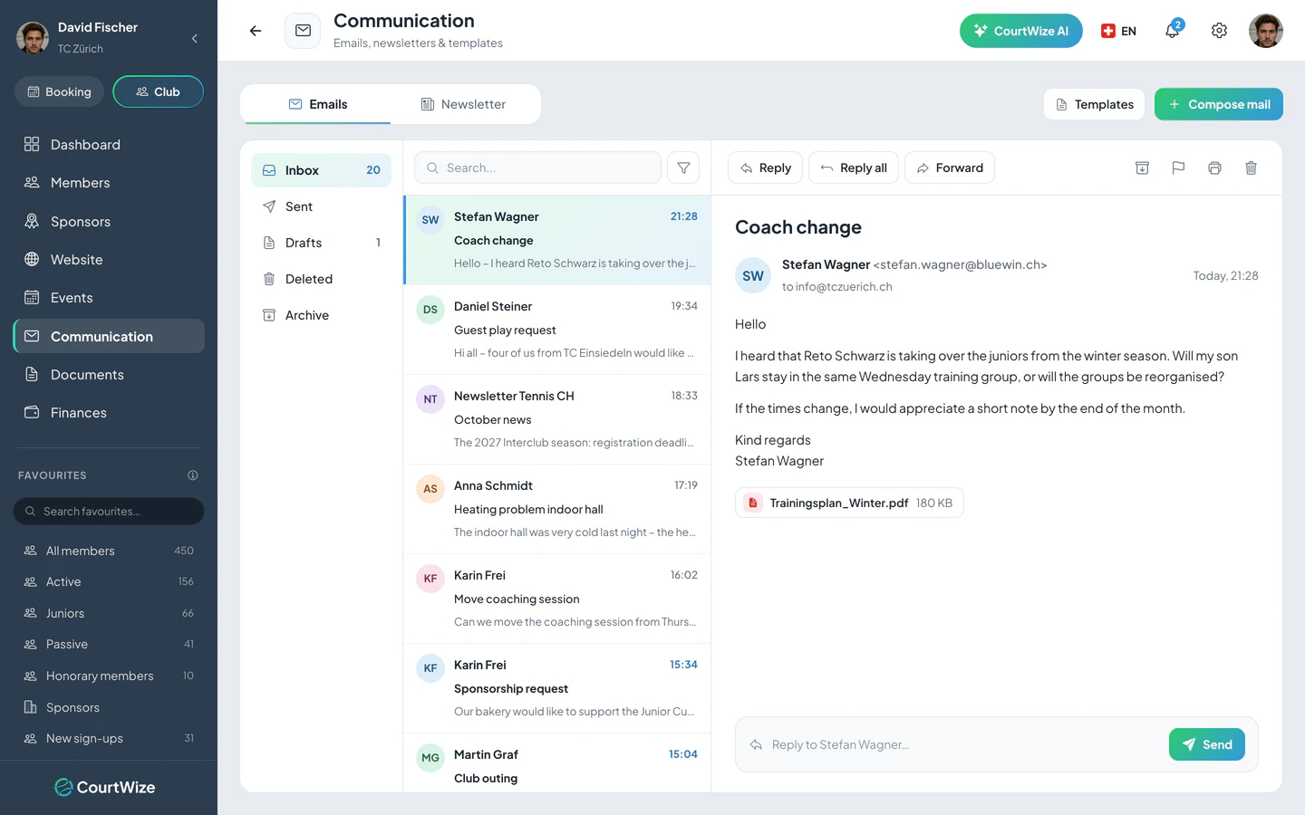Delete the email with trash icon
Viewport: 1305px width, 815px height.
[x=1251, y=168]
